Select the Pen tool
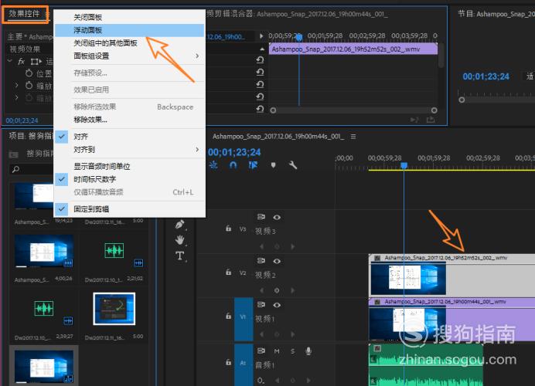The image size is (535, 386). tap(180, 225)
